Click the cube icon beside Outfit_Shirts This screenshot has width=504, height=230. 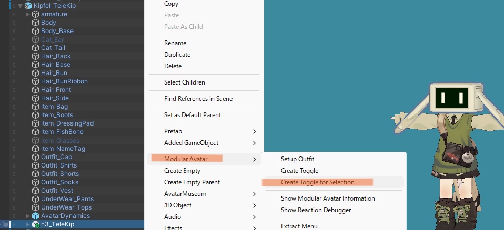click(36, 165)
